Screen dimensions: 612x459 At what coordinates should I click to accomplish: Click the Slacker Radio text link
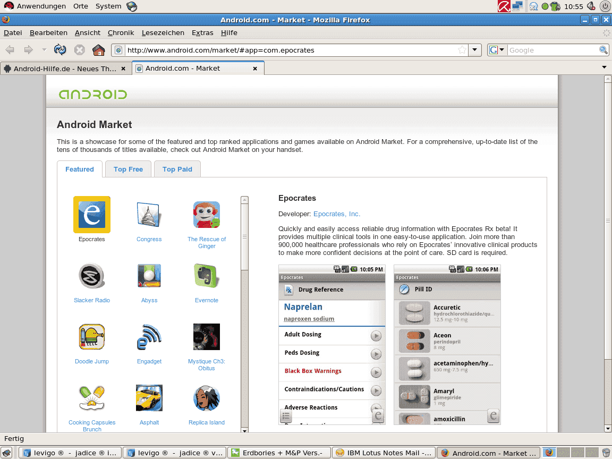tap(92, 300)
